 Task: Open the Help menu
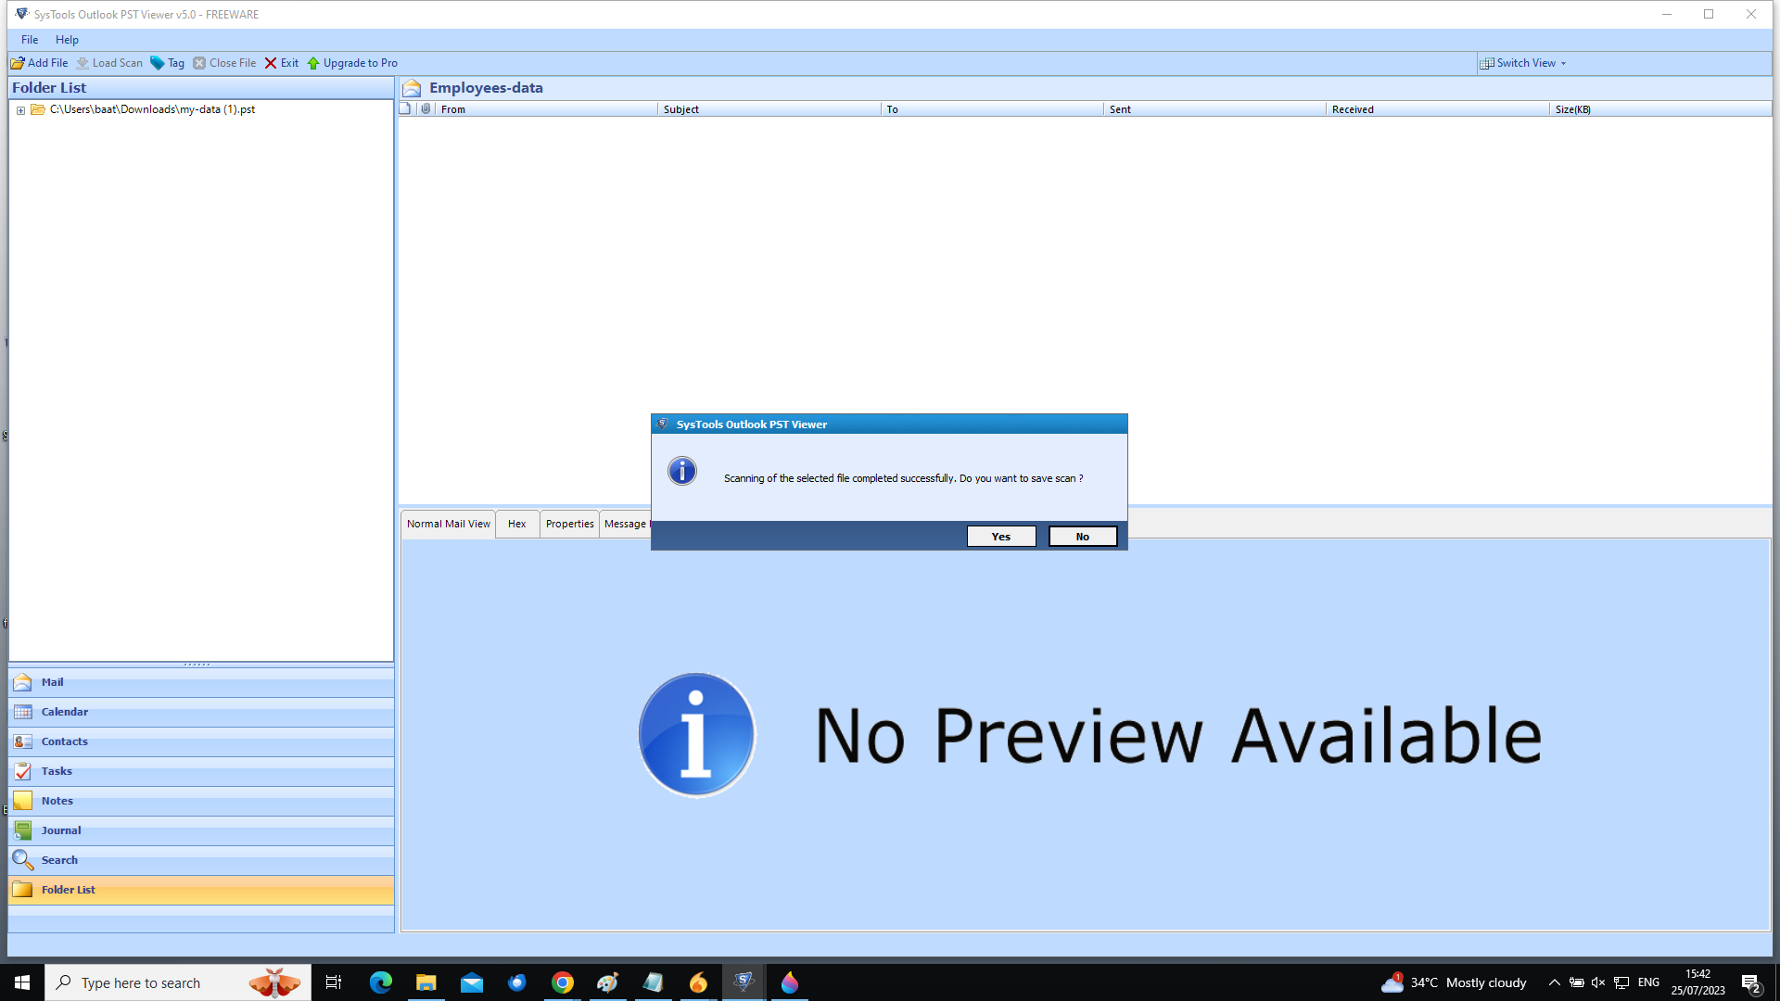(67, 40)
